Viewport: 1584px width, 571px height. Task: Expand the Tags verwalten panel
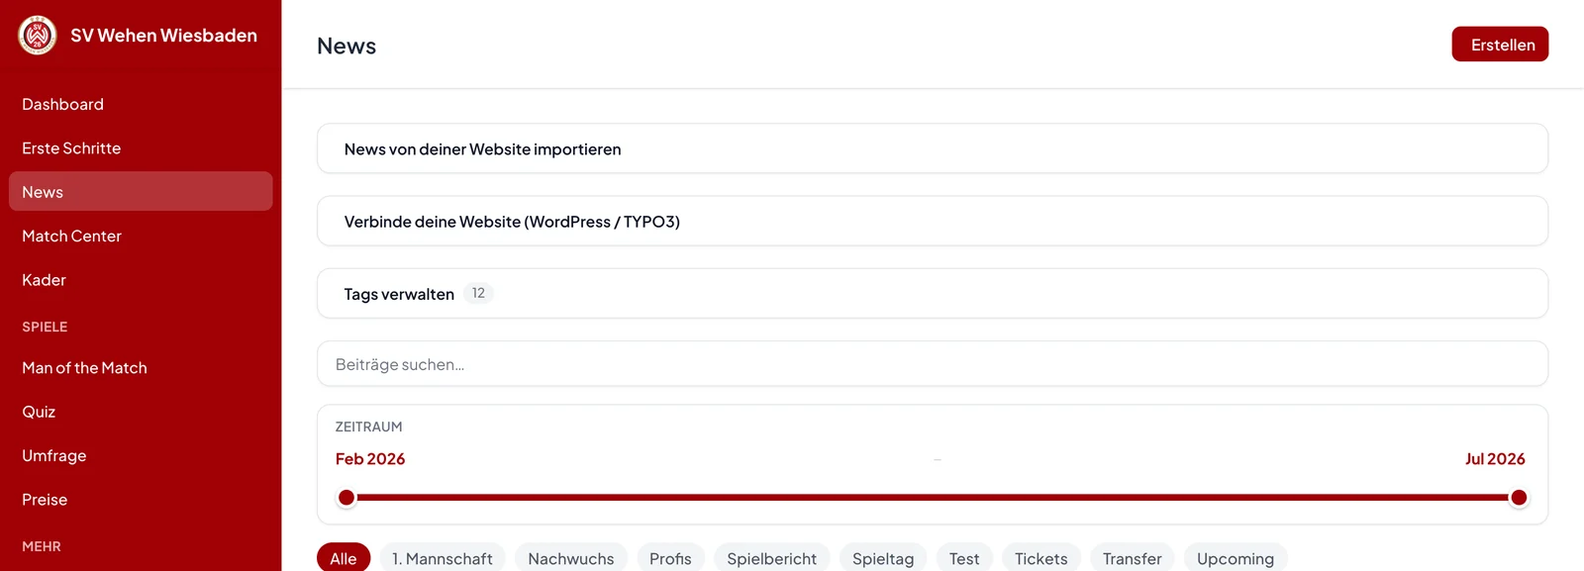click(933, 293)
